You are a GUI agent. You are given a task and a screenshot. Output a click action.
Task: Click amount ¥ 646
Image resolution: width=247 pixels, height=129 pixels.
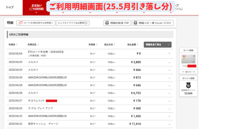tap(137, 85)
